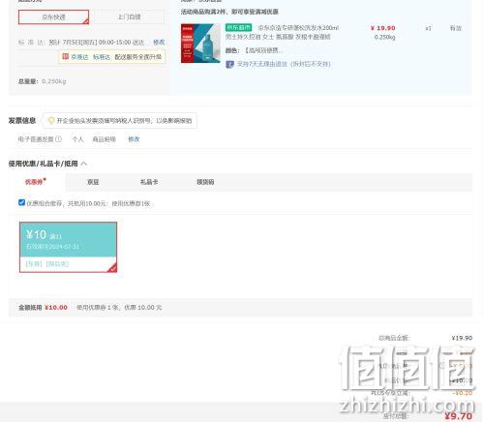Click the red 京准达 banner icon
The image size is (484, 422).
coord(65,56)
